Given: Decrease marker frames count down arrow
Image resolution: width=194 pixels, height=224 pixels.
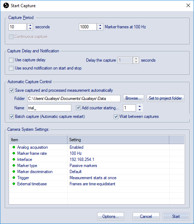Looking at the screenshot, I should (100, 28).
